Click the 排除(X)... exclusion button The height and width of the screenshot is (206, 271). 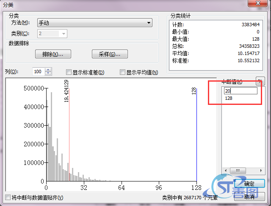point(53,54)
